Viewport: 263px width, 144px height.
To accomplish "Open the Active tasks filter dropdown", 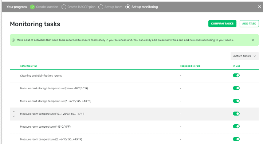I will [244, 56].
